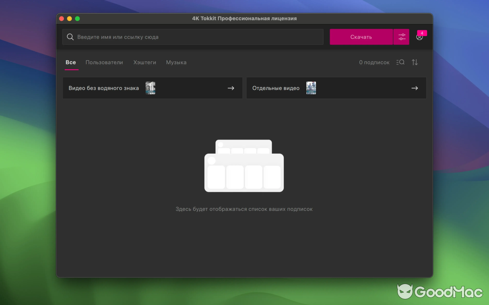Click the notification badge showing 4
489x305 pixels.
point(422,33)
